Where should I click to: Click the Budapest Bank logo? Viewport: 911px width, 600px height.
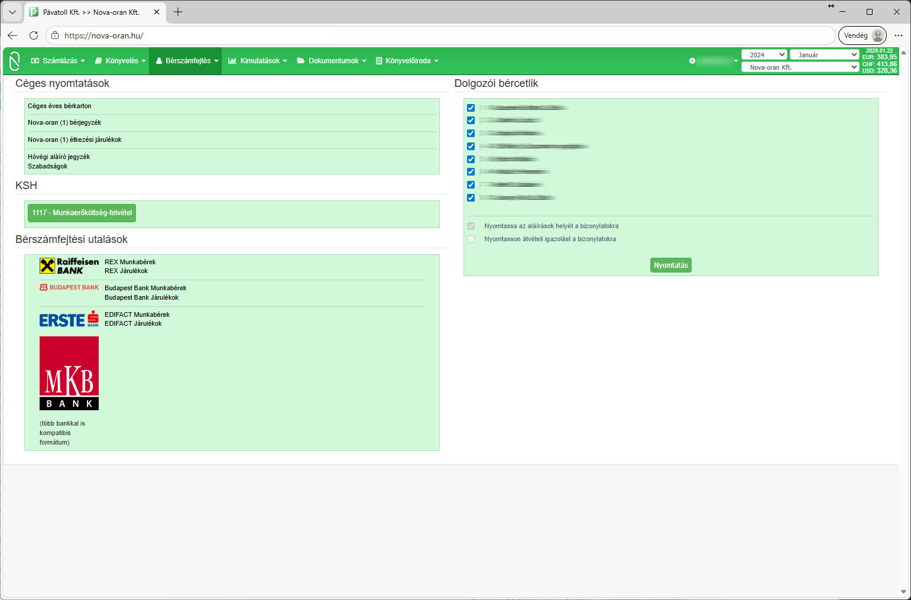(x=69, y=287)
